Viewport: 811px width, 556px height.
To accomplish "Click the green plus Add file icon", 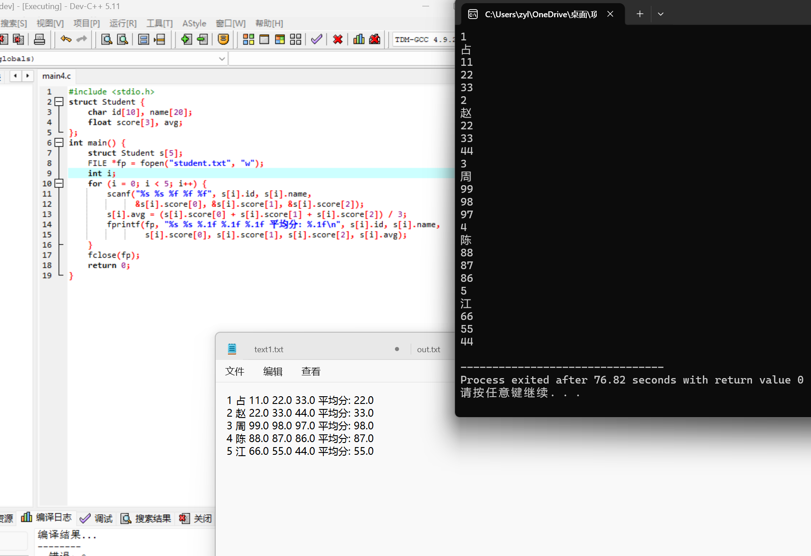I will (x=186, y=39).
